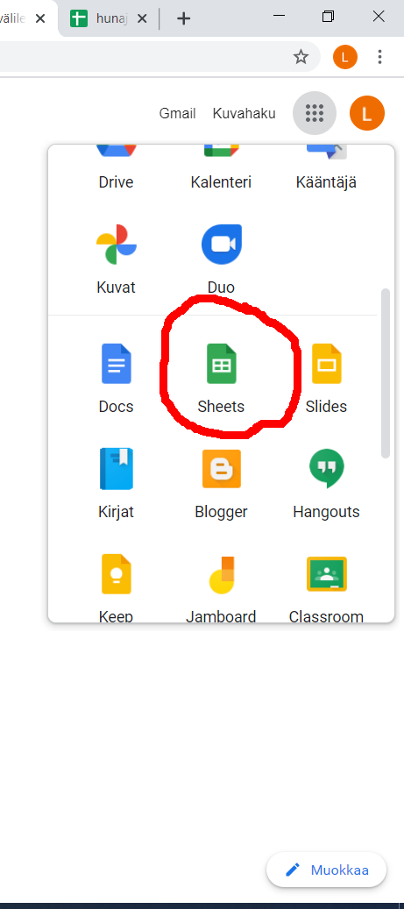The image size is (404, 909).
Task: Bookmark this page with the star
Action: point(301,57)
